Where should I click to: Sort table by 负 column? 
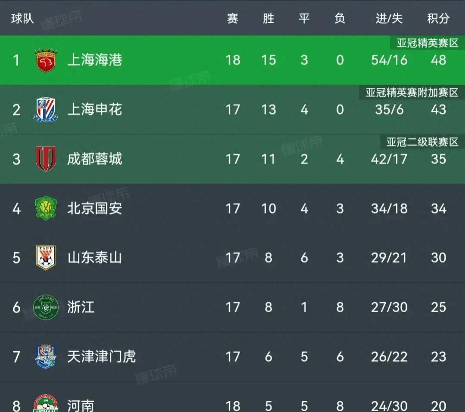tap(340, 18)
